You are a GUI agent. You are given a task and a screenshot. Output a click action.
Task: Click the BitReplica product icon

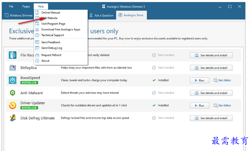[x=13, y=68]
